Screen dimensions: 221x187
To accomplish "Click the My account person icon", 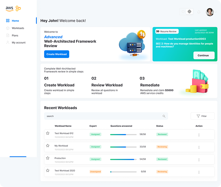I will 8,42.
